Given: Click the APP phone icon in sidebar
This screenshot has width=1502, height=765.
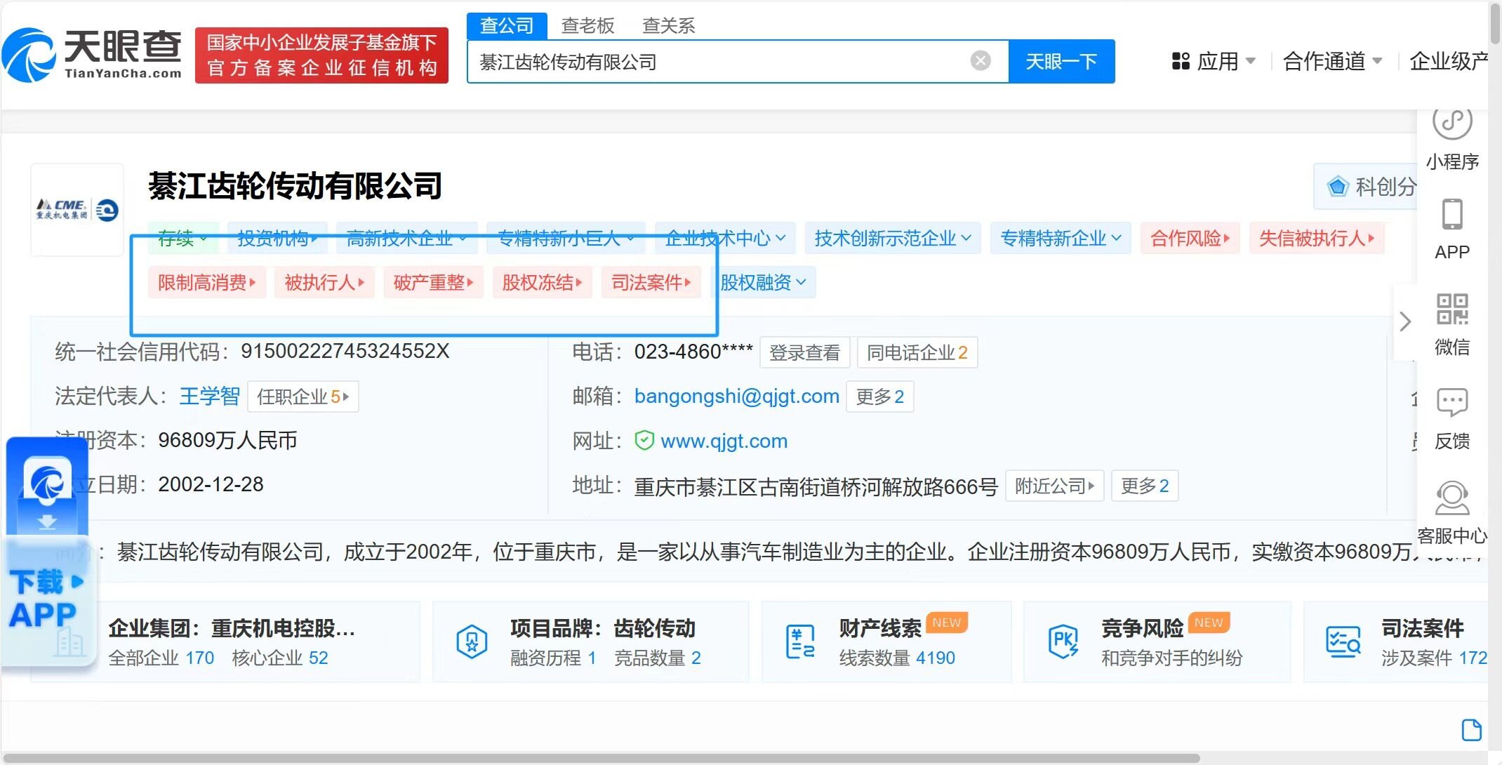Looking at the screenshot, I should tap(1451, 215).
